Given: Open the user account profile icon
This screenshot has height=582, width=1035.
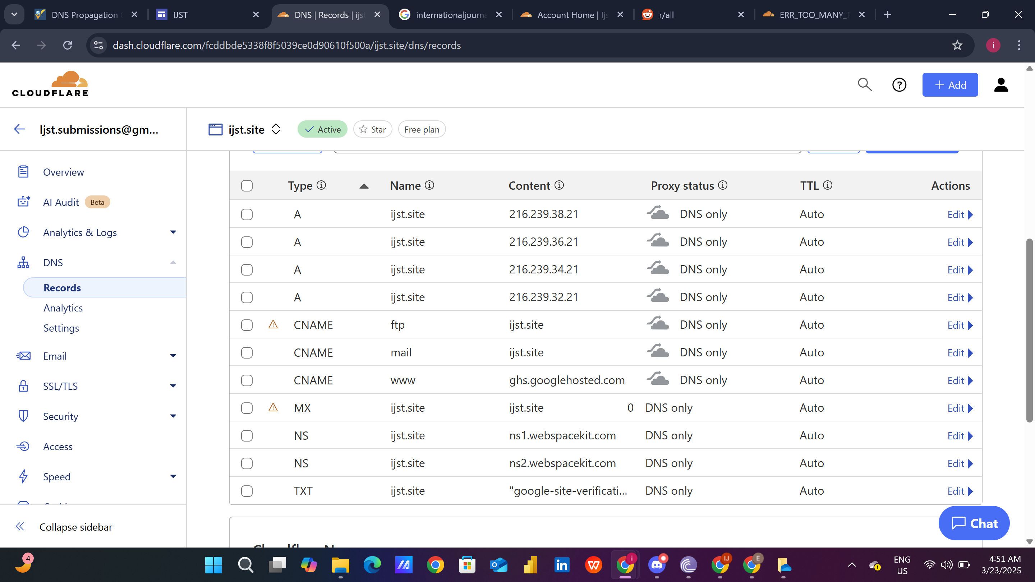Looking at the screenshot, I should (x=1001, y=85).
